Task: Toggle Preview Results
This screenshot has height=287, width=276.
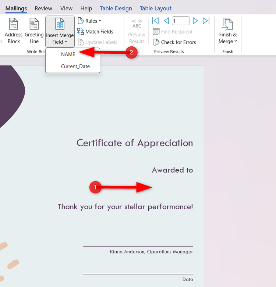Action: 137,31
